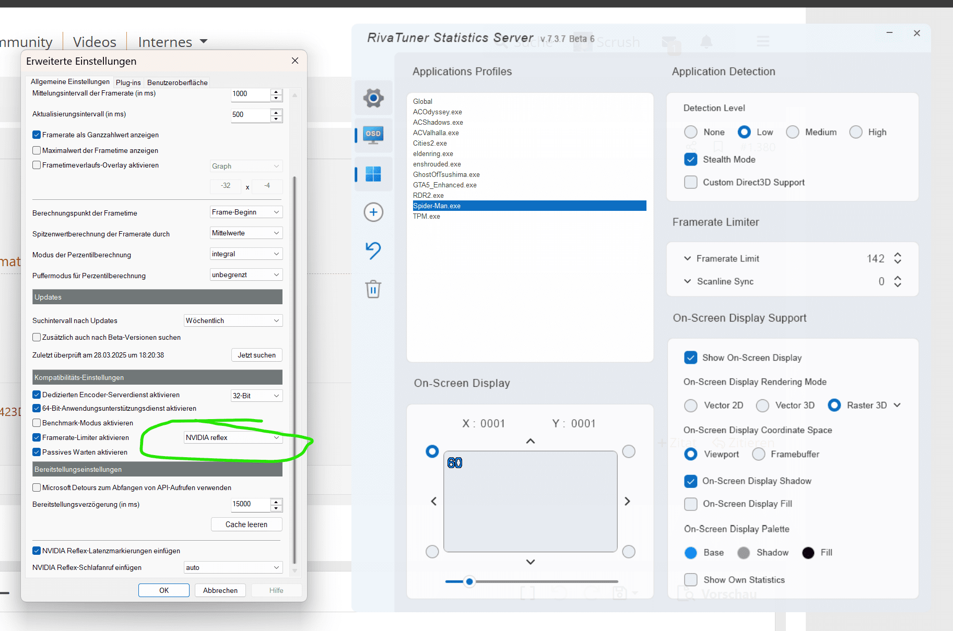
Task: Expand the Scanline Sync chevron
Action: pos(687,281)
